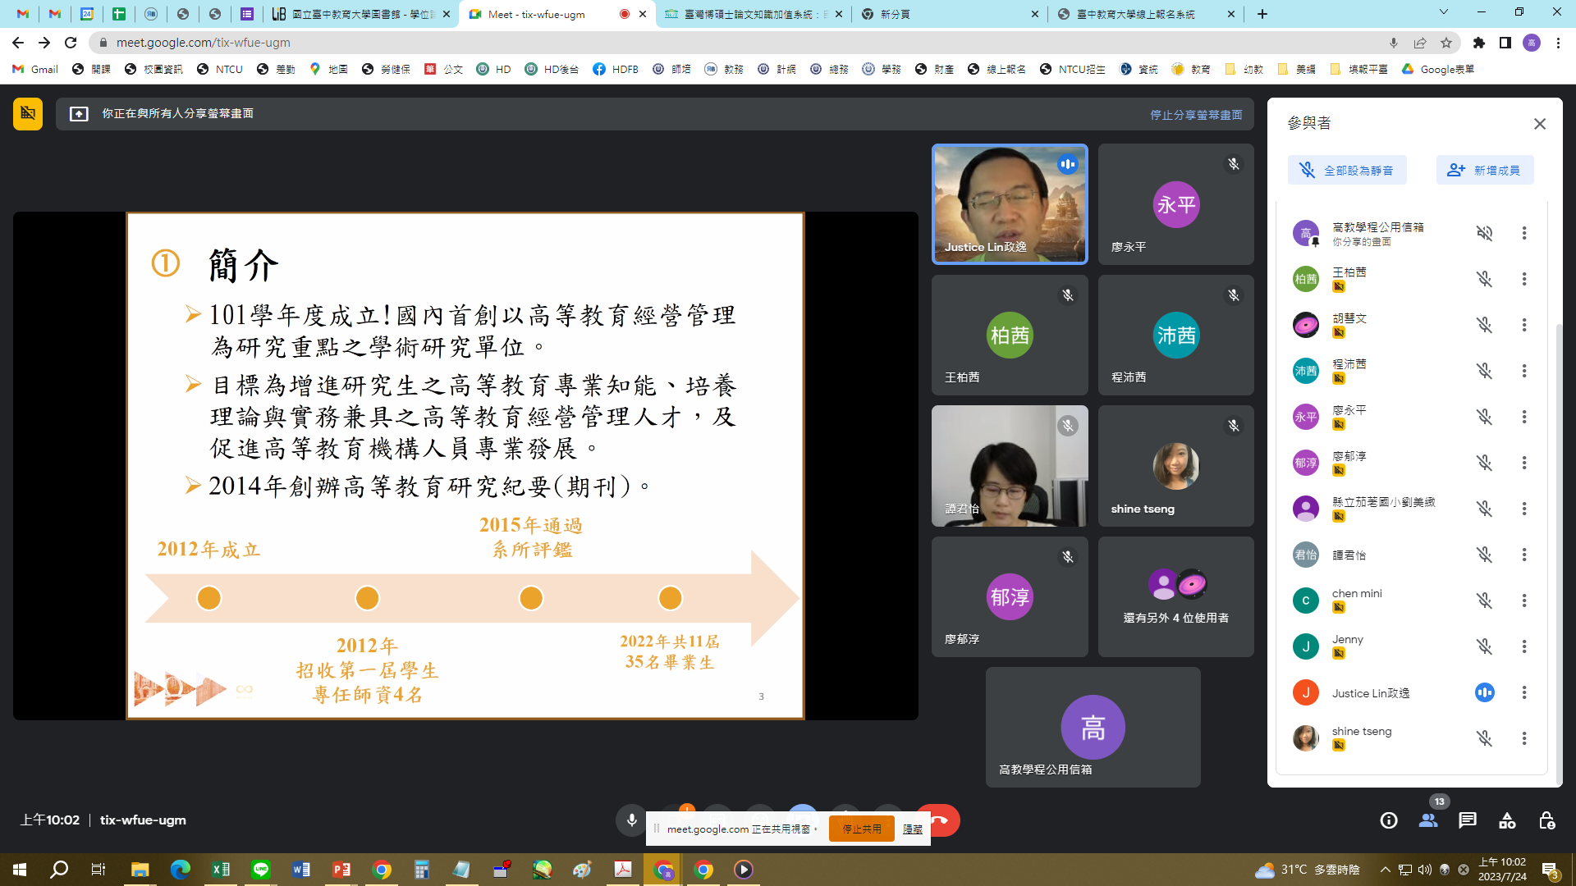1576x886 pixels.
Task: Toggle the microphone button in call controls
Action: (631, 820)
